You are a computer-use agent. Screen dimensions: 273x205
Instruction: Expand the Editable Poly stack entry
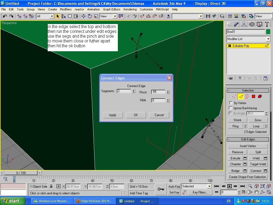(230, 46)
